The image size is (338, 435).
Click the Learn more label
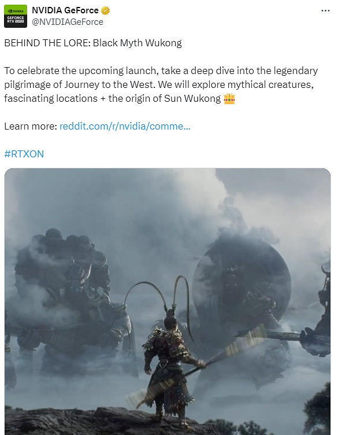31,126
